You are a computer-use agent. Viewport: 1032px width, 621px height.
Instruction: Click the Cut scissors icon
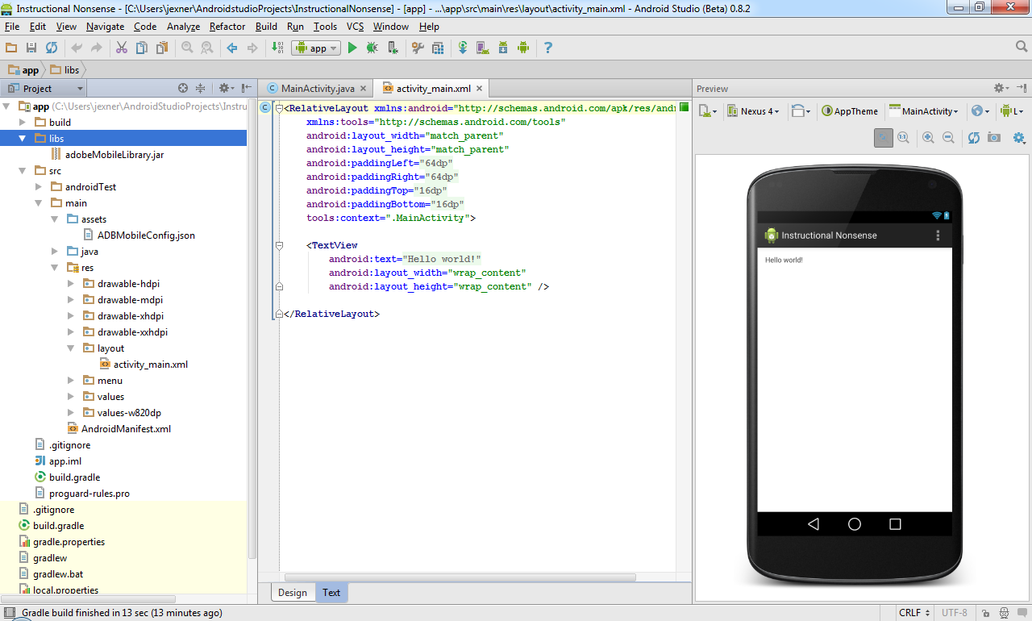121,48
